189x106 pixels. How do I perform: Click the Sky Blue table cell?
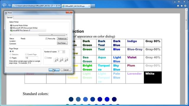(118, 67)
